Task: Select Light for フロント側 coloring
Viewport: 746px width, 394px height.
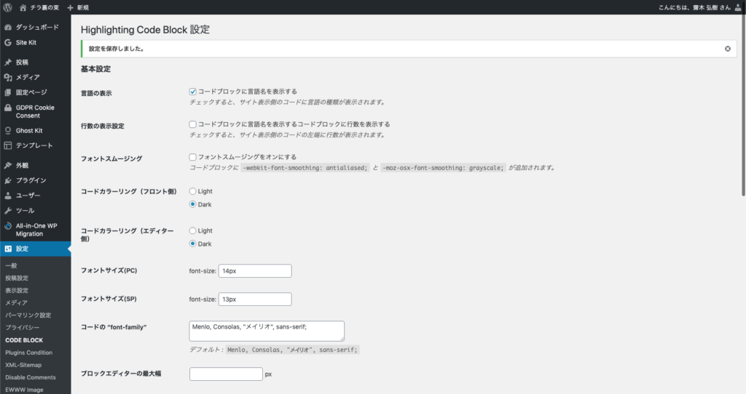Action: coord(192,191)
